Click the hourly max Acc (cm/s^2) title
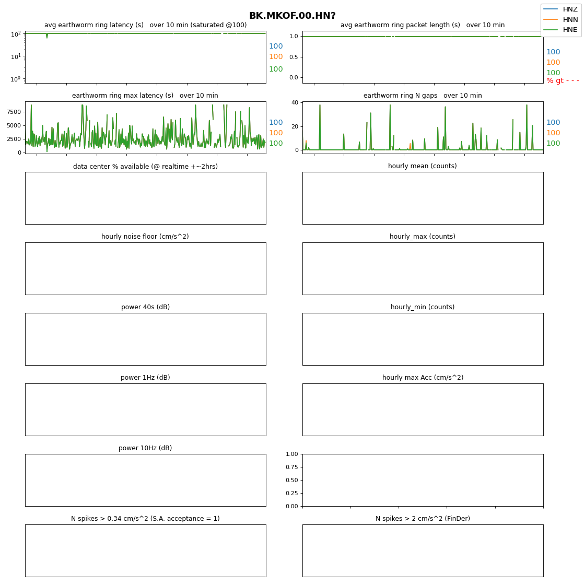585x585 pixels. (423, 378)
